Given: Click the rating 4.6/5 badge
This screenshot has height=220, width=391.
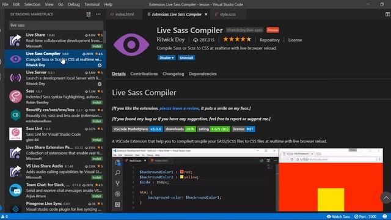Looking at the screenshot, I should (214, 129).
